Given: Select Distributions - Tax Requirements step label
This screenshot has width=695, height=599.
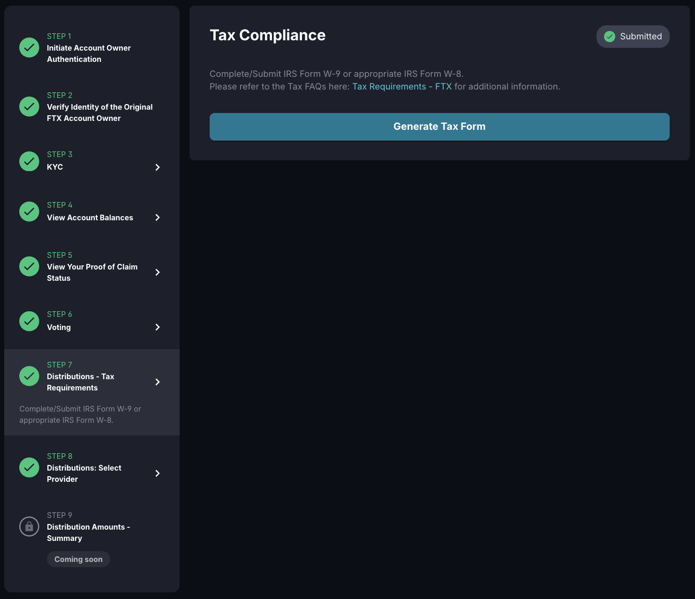Looking at the screenshot, I should point(80,382).
